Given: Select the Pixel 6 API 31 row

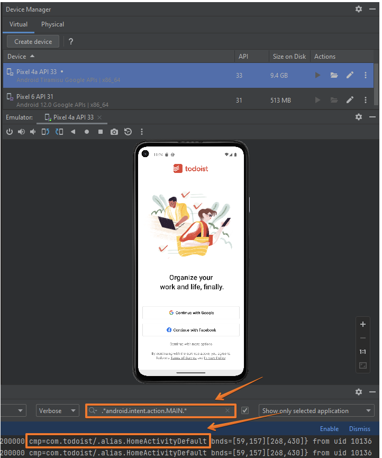Looking at the screenshot, I should point(188,100).
